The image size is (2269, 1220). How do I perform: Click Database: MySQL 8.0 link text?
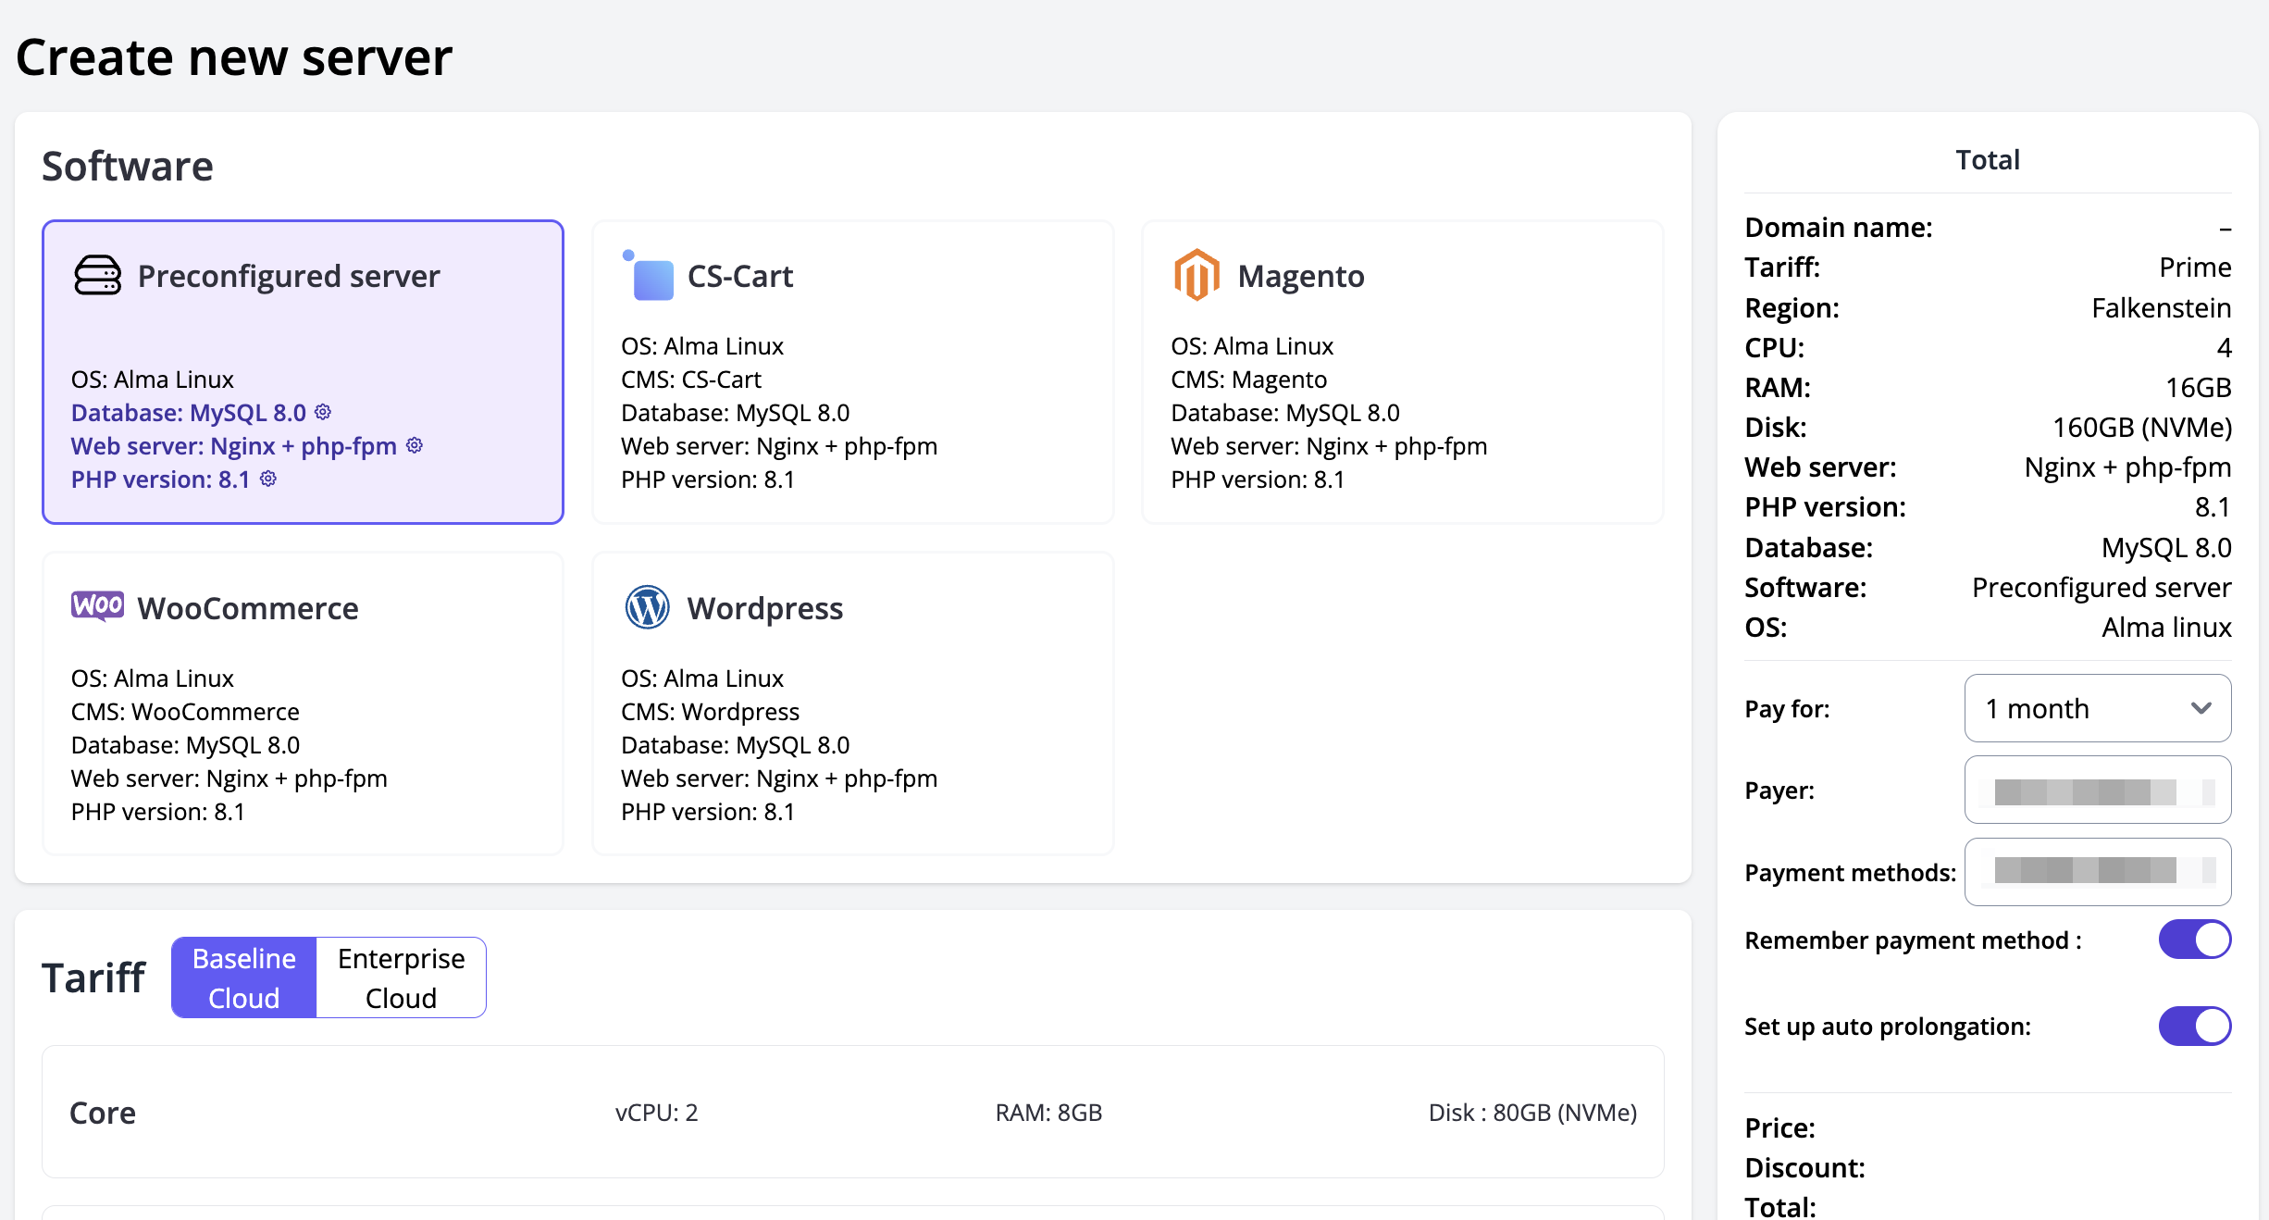188,413
